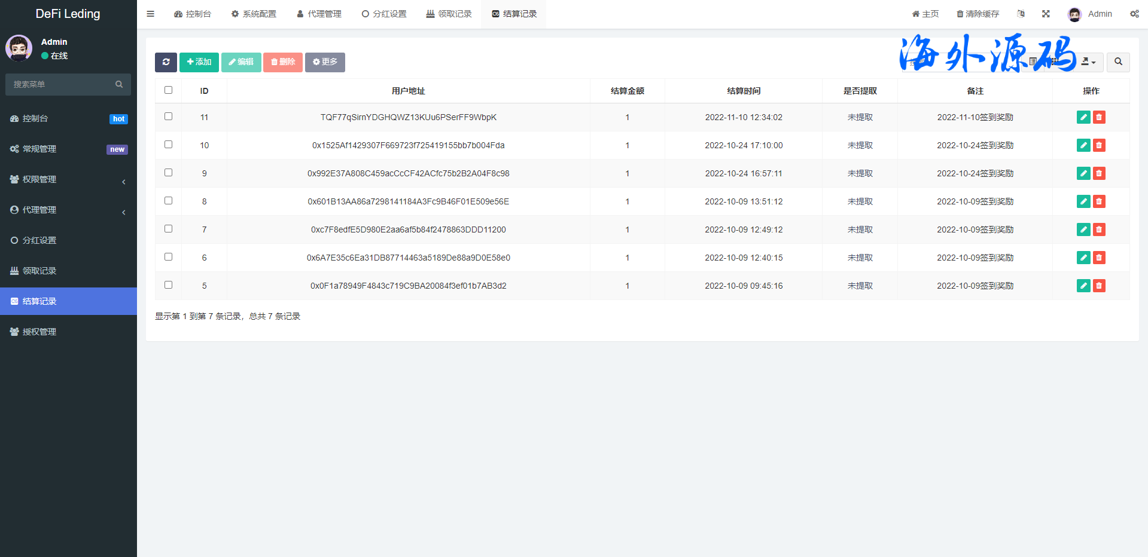Viewport: 1148px width, 557px height.
Task: Check the select-all checkbox in table header
Action: [x=168, y=90]
